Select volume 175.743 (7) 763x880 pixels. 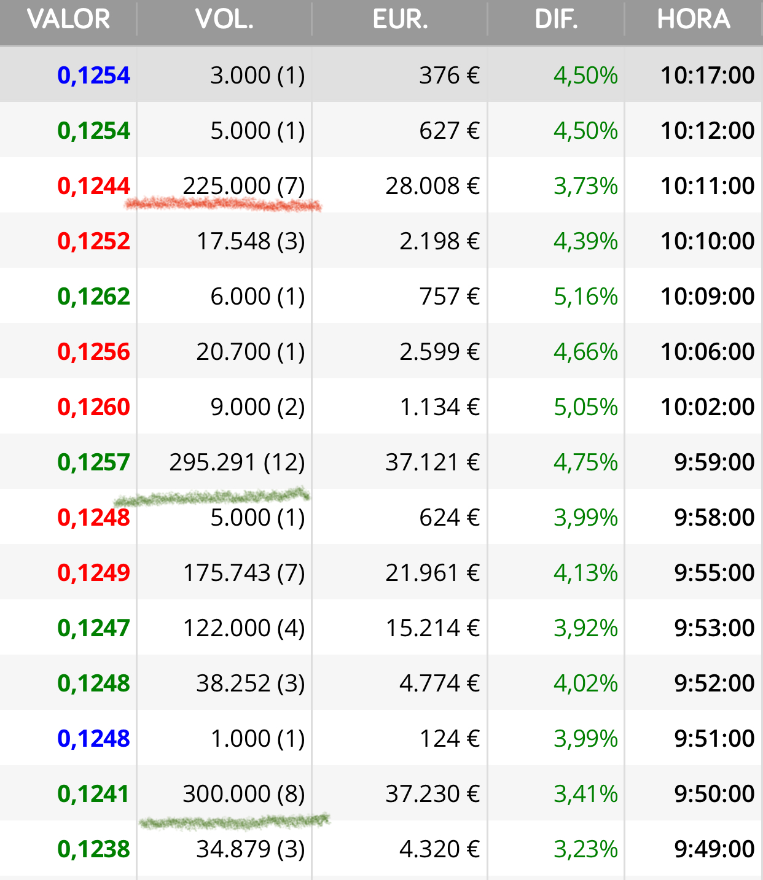point(244,573)
